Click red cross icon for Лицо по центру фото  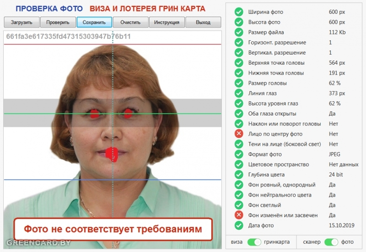[x=239, y=134]
